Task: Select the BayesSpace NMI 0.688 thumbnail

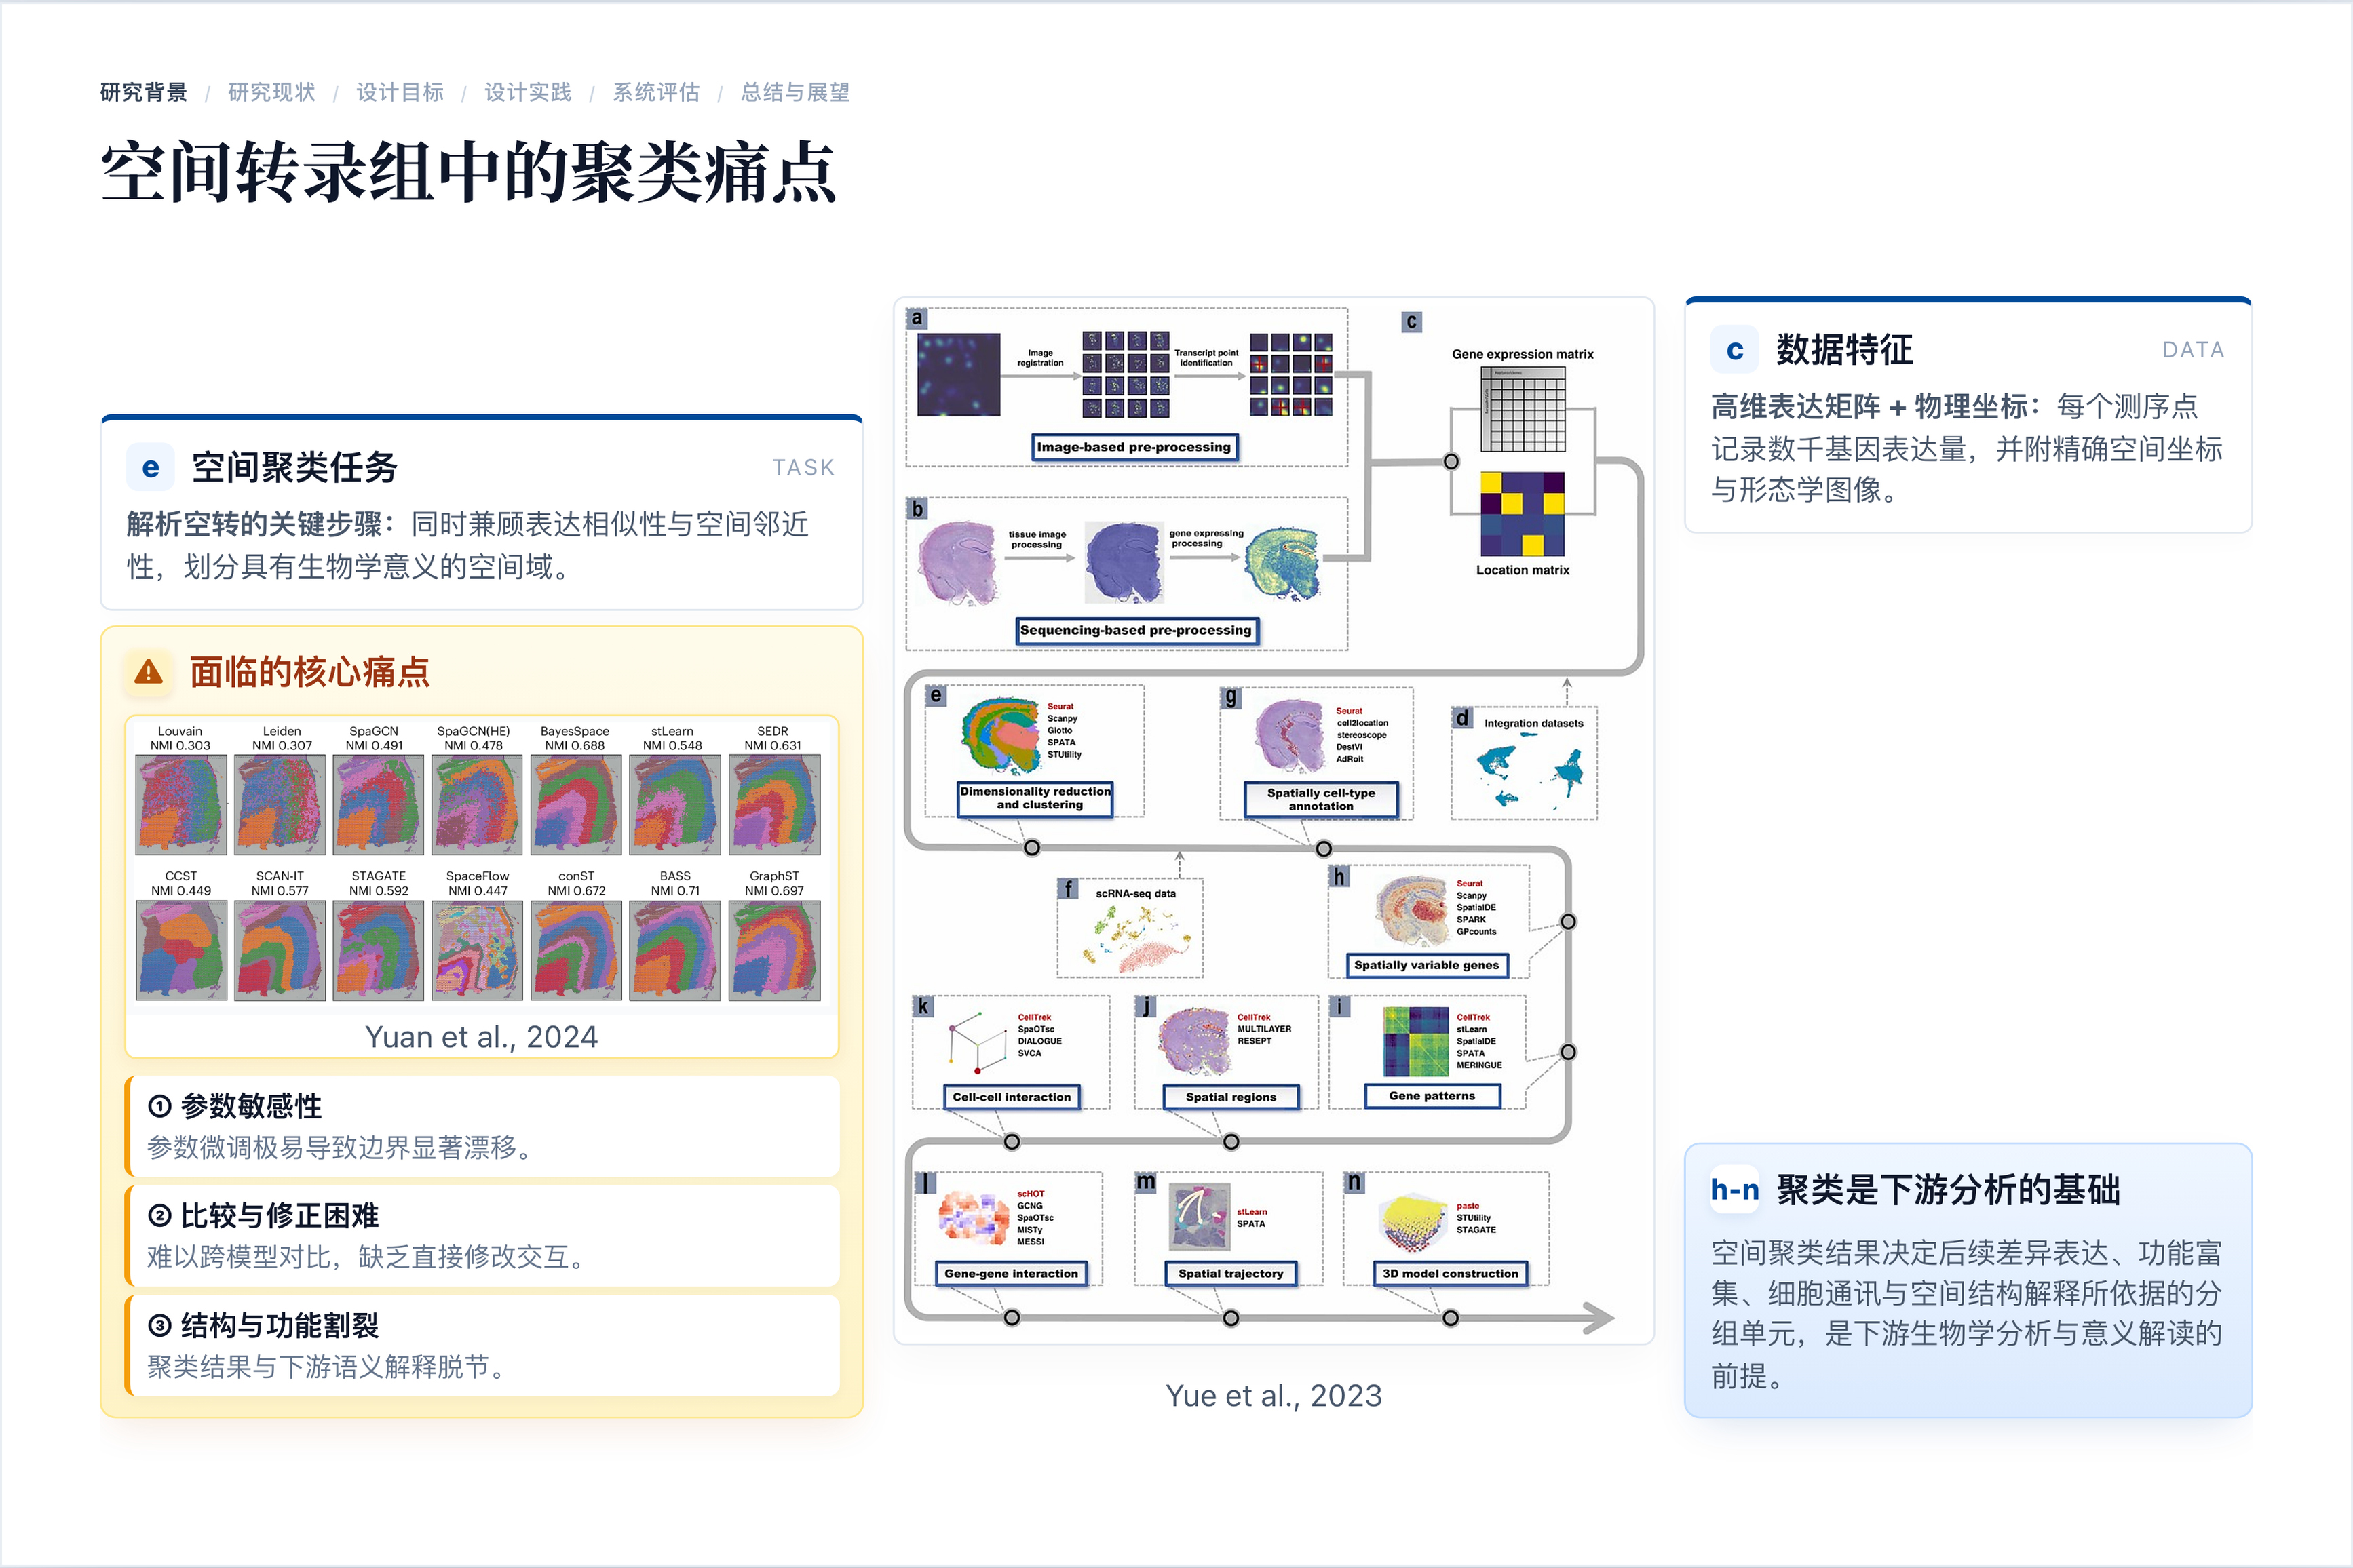Action: pos(576,804)
